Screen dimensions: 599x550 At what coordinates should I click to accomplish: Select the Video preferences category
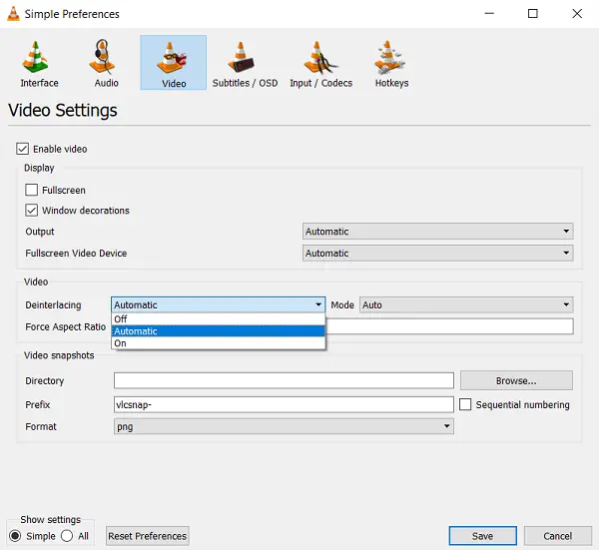173,63
